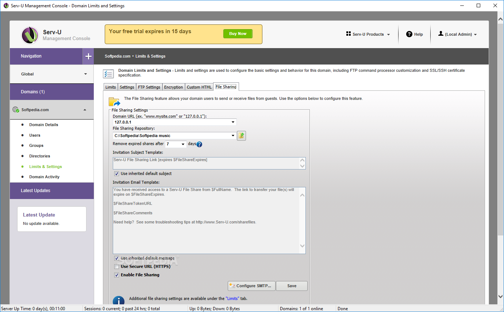Follow the "Limits" tab link
Screen dimensions: 504x312
click(x=232, y=299)
